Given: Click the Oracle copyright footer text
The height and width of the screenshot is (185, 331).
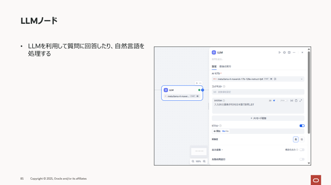Looking at the screenshot, I should (59, 179).
